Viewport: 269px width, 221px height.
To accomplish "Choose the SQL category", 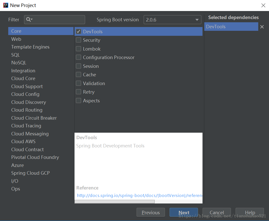I will click(41, 55).
